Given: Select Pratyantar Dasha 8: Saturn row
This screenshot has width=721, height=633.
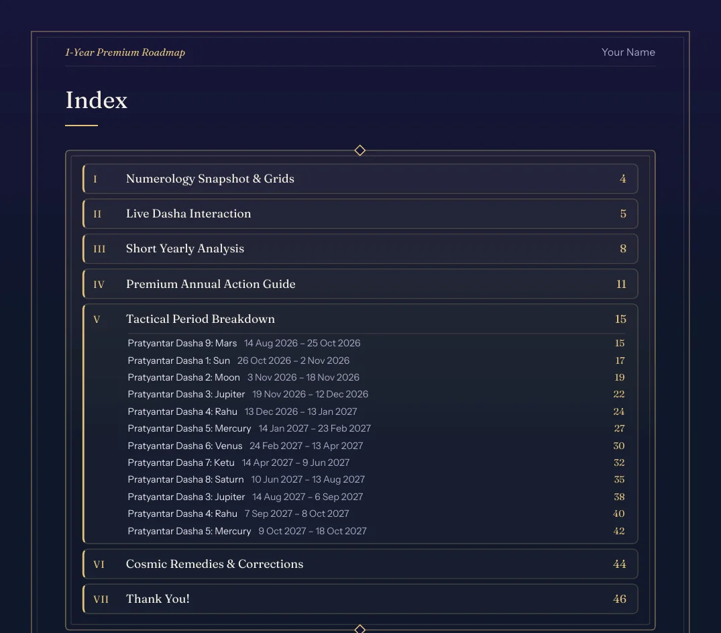Looking at the screenshot, I should [376, 480].
